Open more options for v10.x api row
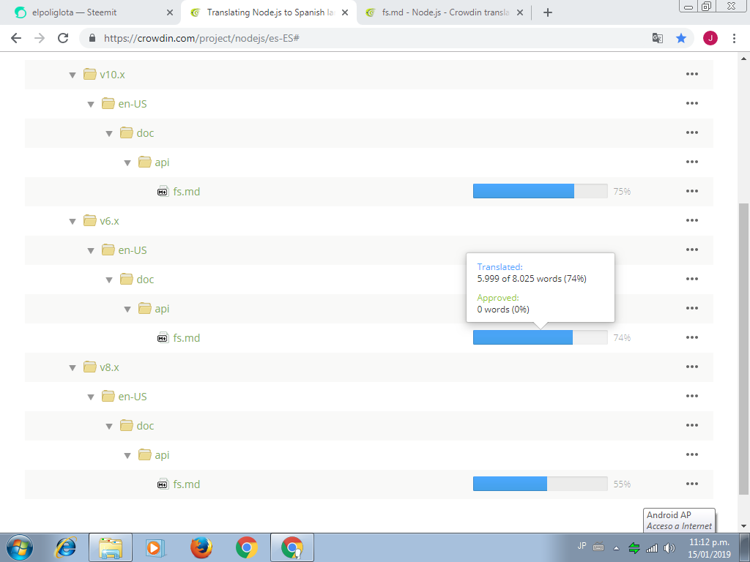 click(x=691, y=162)
